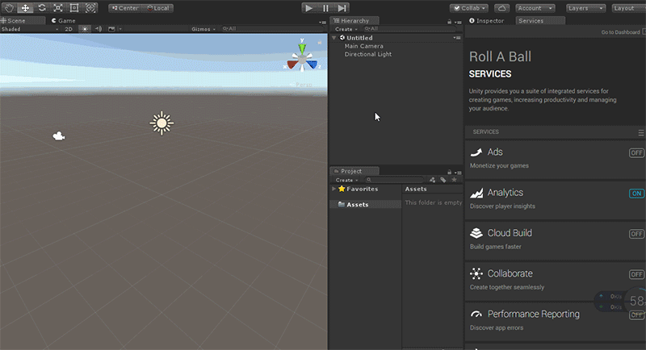Switch to the Inspector tab
Image resolution: width=646 pixels, height=350 pixels.
(487, 20)
